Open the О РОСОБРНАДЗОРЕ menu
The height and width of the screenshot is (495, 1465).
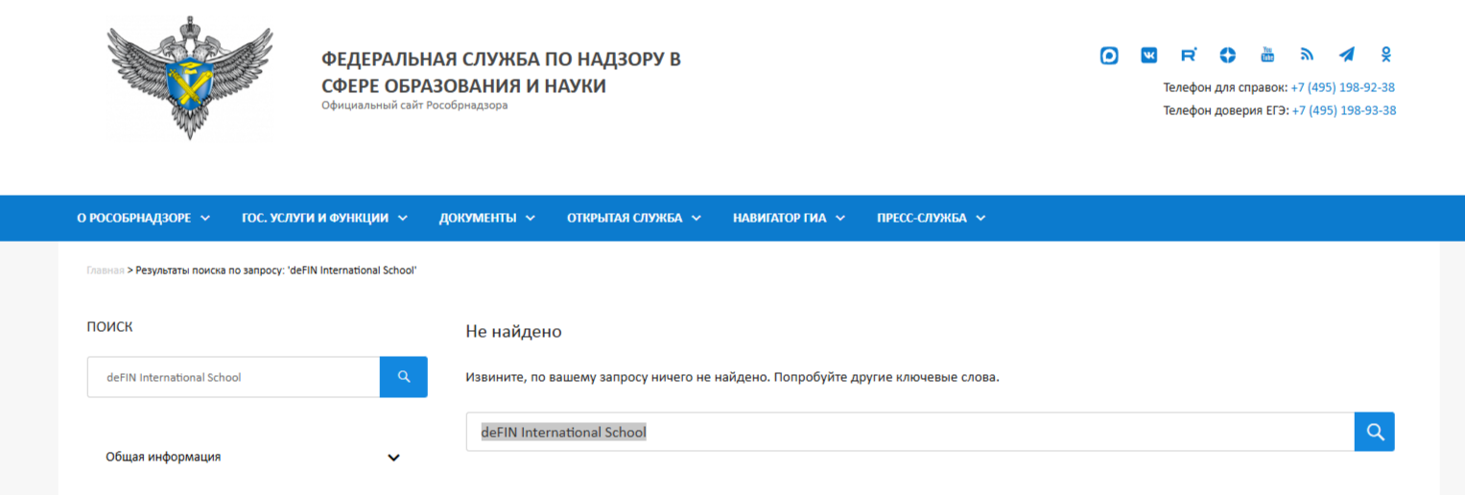[x=144, y=218]
